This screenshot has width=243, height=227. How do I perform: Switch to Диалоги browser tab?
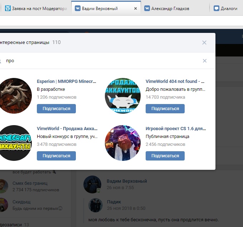coord(228,8)
